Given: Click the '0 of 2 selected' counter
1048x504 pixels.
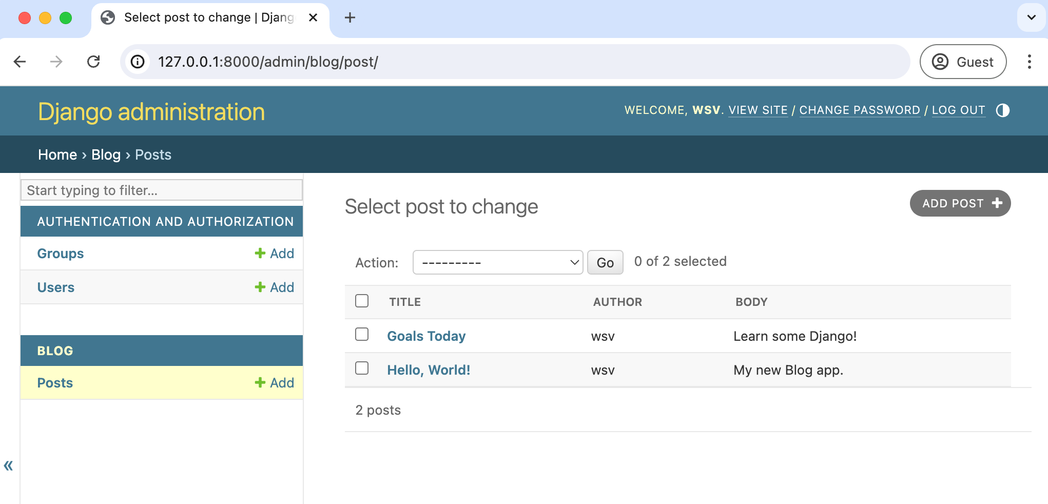Looking at the screenshot, I should coord(681,261).
